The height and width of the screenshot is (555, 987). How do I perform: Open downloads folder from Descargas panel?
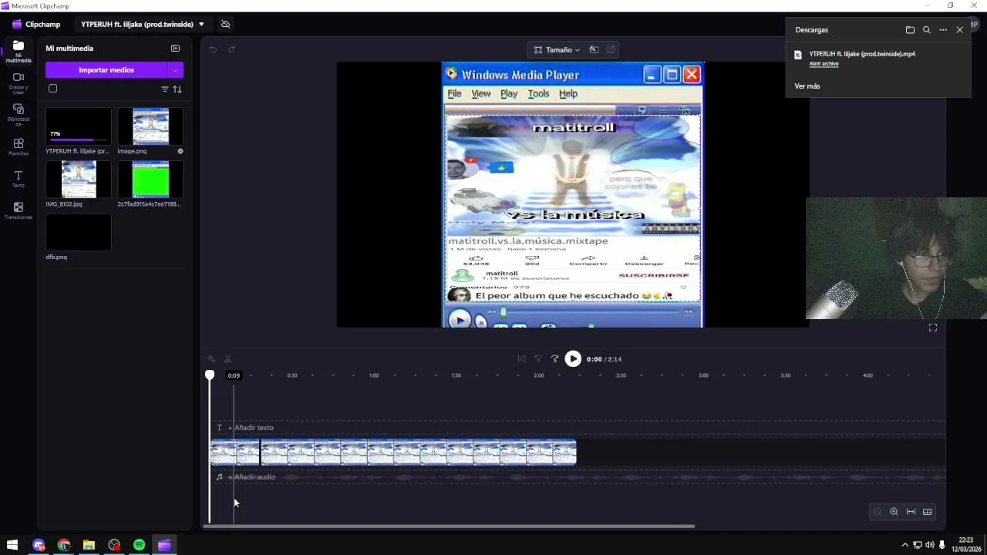tap(910, 30)
